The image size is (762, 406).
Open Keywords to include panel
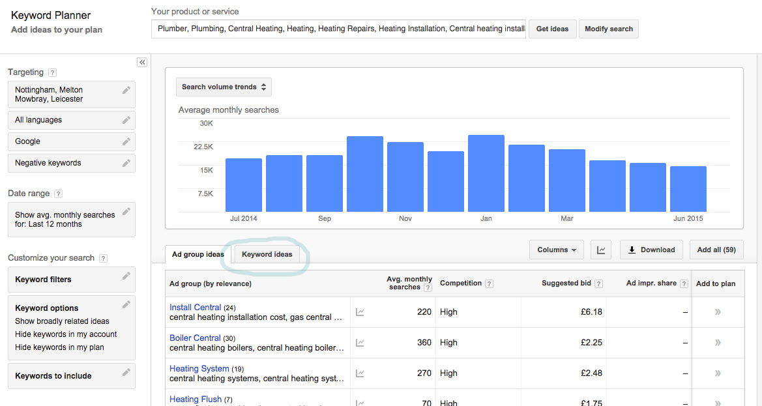[72, 376]
